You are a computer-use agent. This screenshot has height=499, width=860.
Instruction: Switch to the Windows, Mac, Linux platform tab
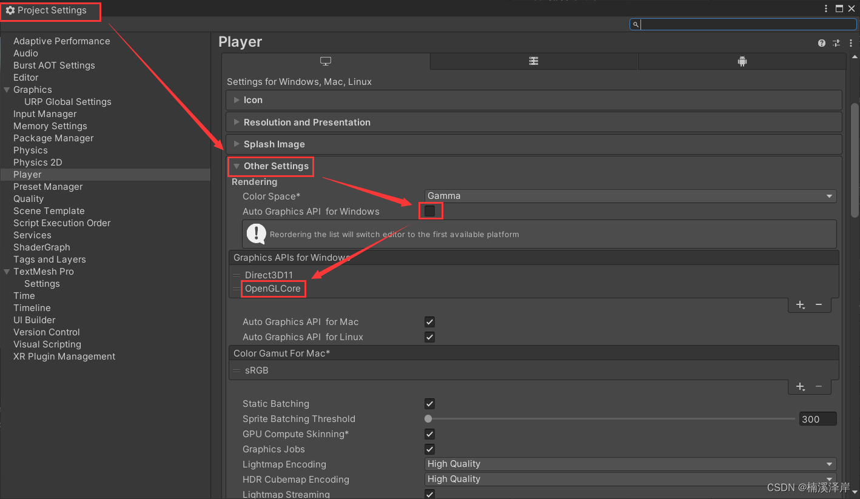pyautogui.click(x=326, y=61)
